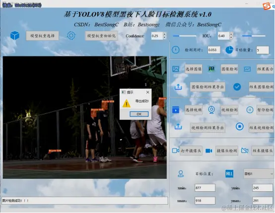Click the target count field showing 5
Image resolution: width=275 pixels, height=213 pixels.
click(263, 50)
